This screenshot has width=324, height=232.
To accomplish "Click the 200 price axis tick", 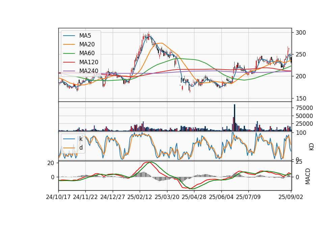I will (x=301, y=77).
